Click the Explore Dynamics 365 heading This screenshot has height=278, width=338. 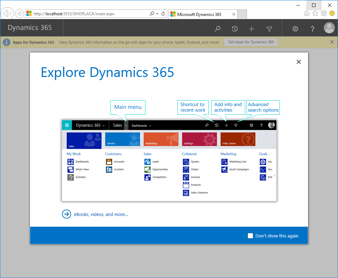pyautogui.click(x=107, y=72)
